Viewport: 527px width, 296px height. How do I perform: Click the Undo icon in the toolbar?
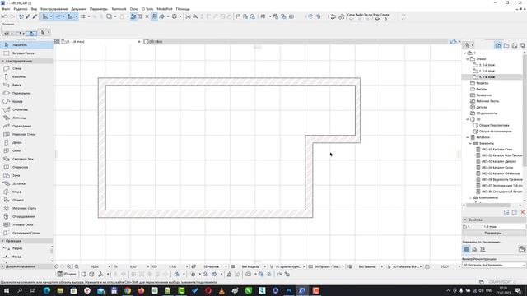(5, 16)
